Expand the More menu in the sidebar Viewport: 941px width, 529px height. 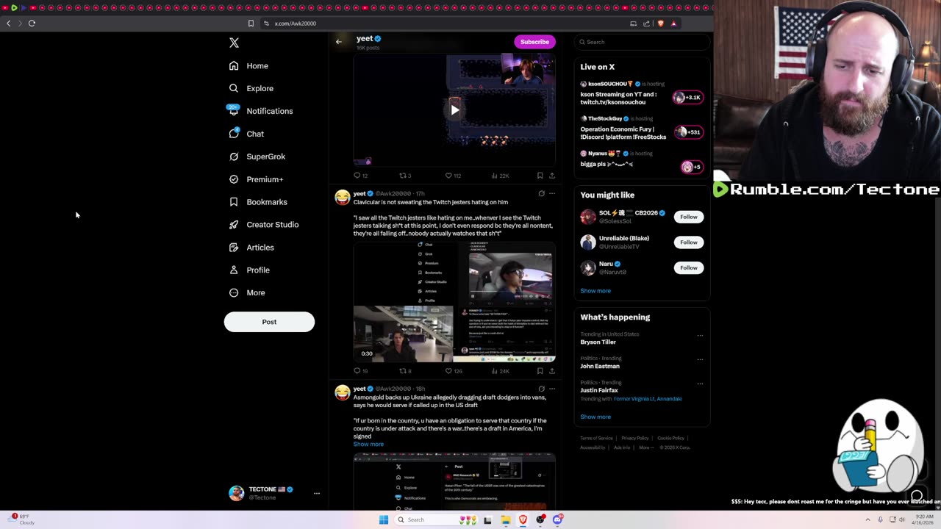pos(247,292)
